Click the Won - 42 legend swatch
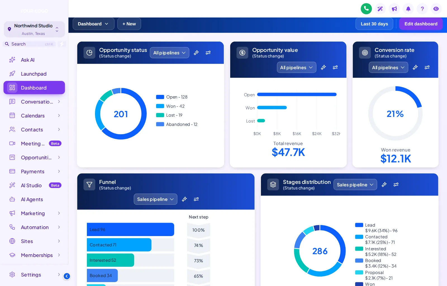 [160, 106]
